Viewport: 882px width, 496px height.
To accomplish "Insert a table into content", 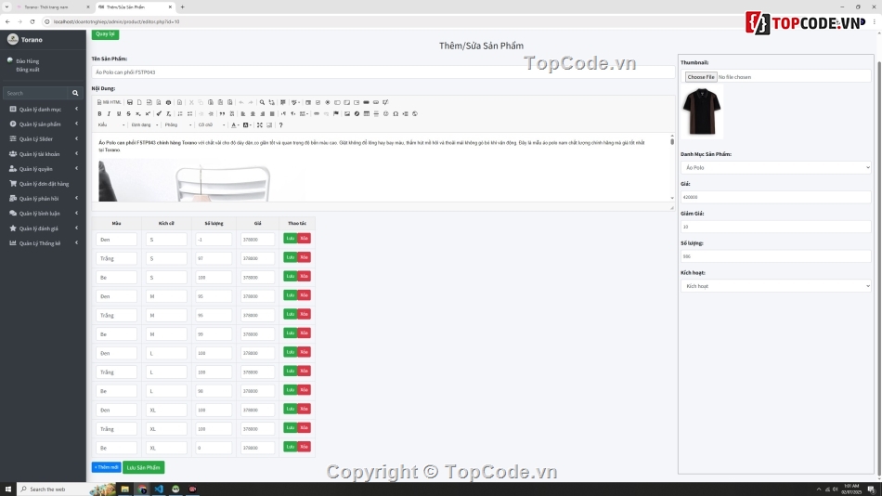I will pos(367,113).
